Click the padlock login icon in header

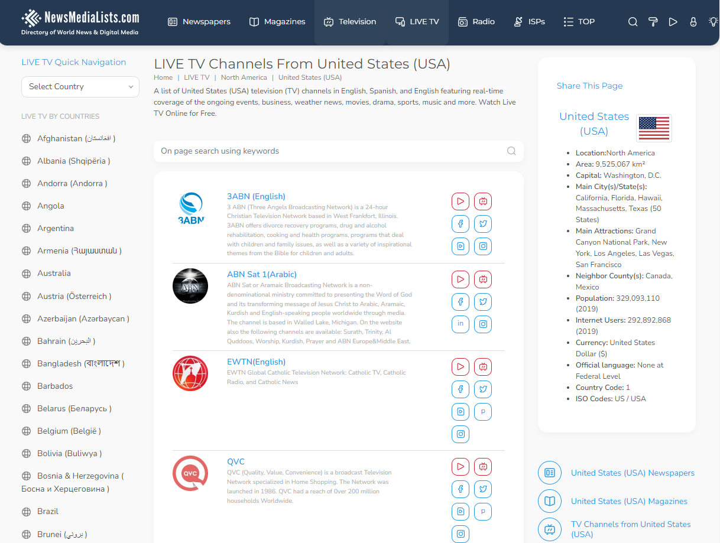coord(693,22)
